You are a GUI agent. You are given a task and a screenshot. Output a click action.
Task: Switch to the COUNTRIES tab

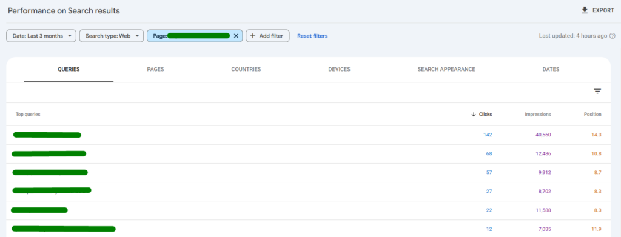pyautogui.click(x=246, y=69)
